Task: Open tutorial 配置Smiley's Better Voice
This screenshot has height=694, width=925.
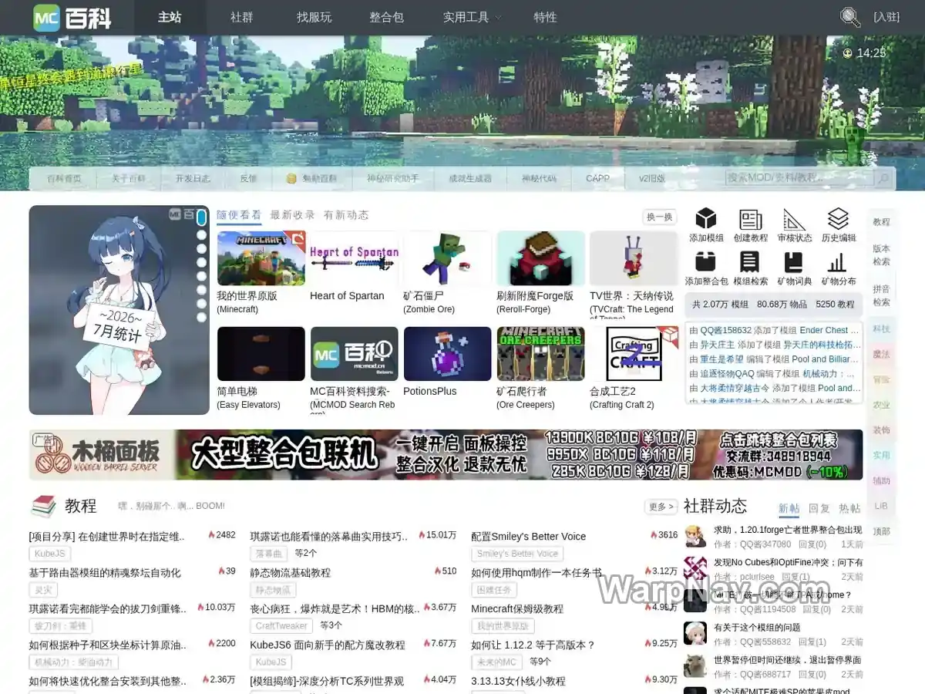Action: [529, 536]
